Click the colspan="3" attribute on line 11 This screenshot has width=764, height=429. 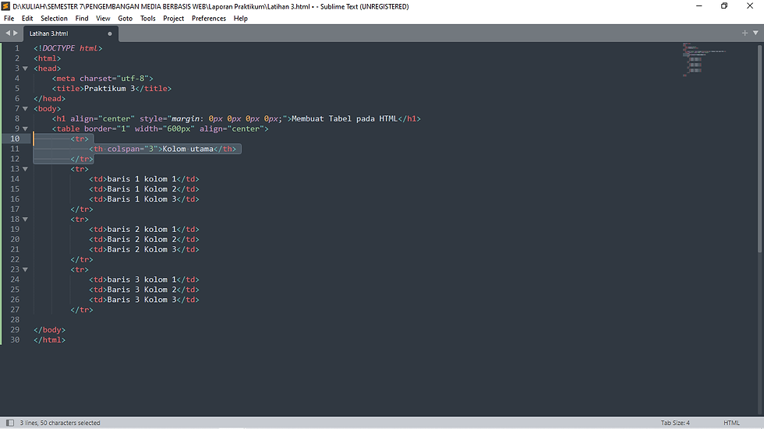pyautogui.click(x=131, y=149)
